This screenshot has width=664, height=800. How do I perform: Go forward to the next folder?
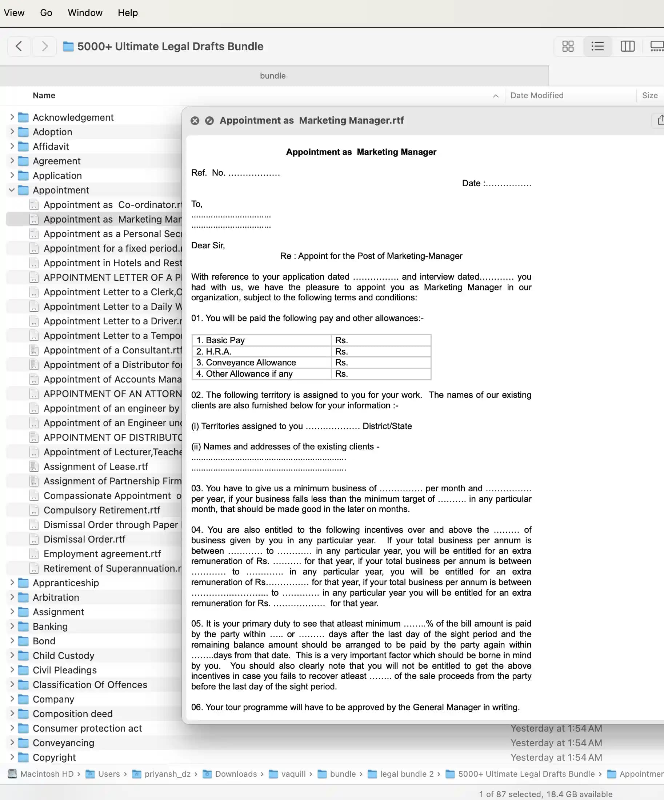coord(44,47)
